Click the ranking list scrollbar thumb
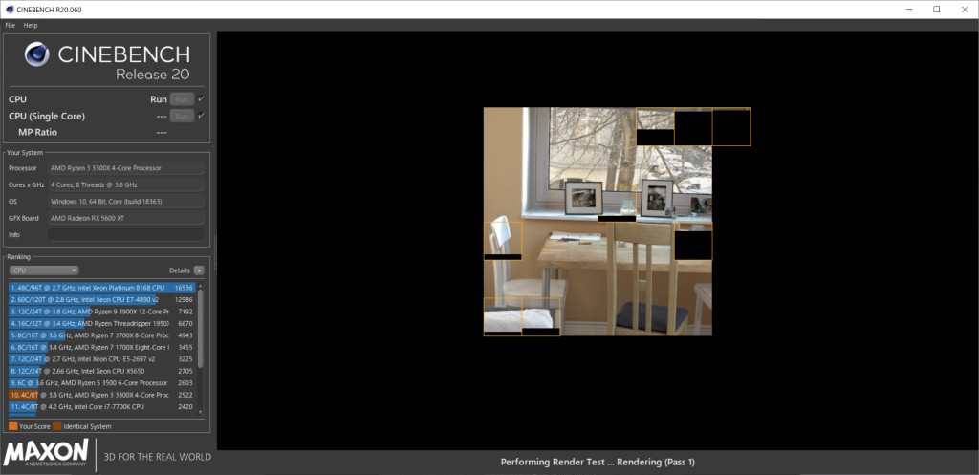Viewport: 979px width, 475px height. point(201,329)
